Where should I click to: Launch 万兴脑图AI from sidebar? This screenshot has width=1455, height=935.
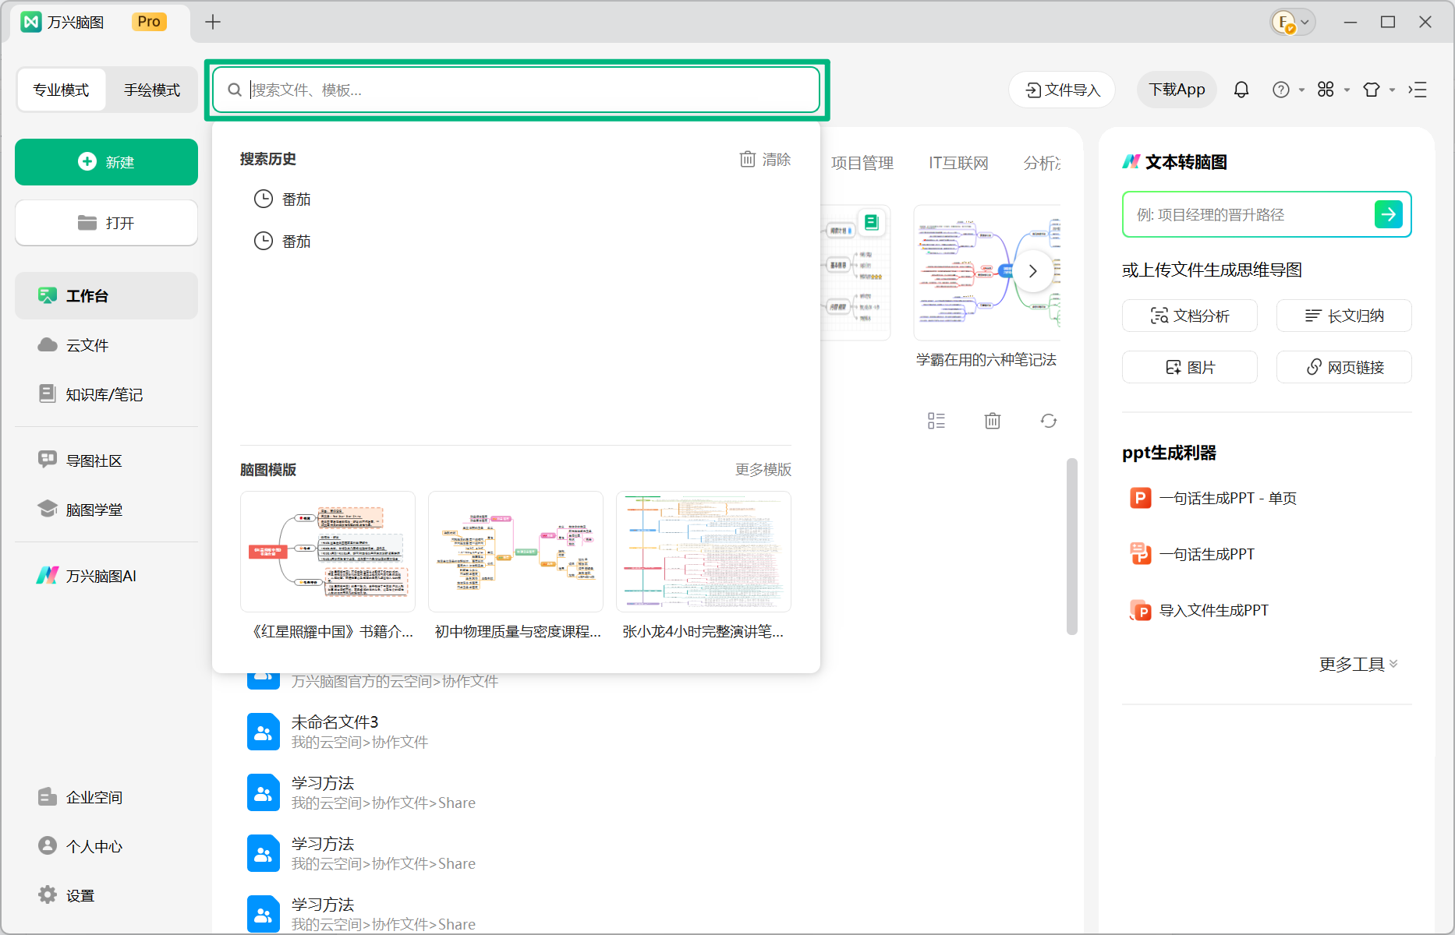[87, 576]
